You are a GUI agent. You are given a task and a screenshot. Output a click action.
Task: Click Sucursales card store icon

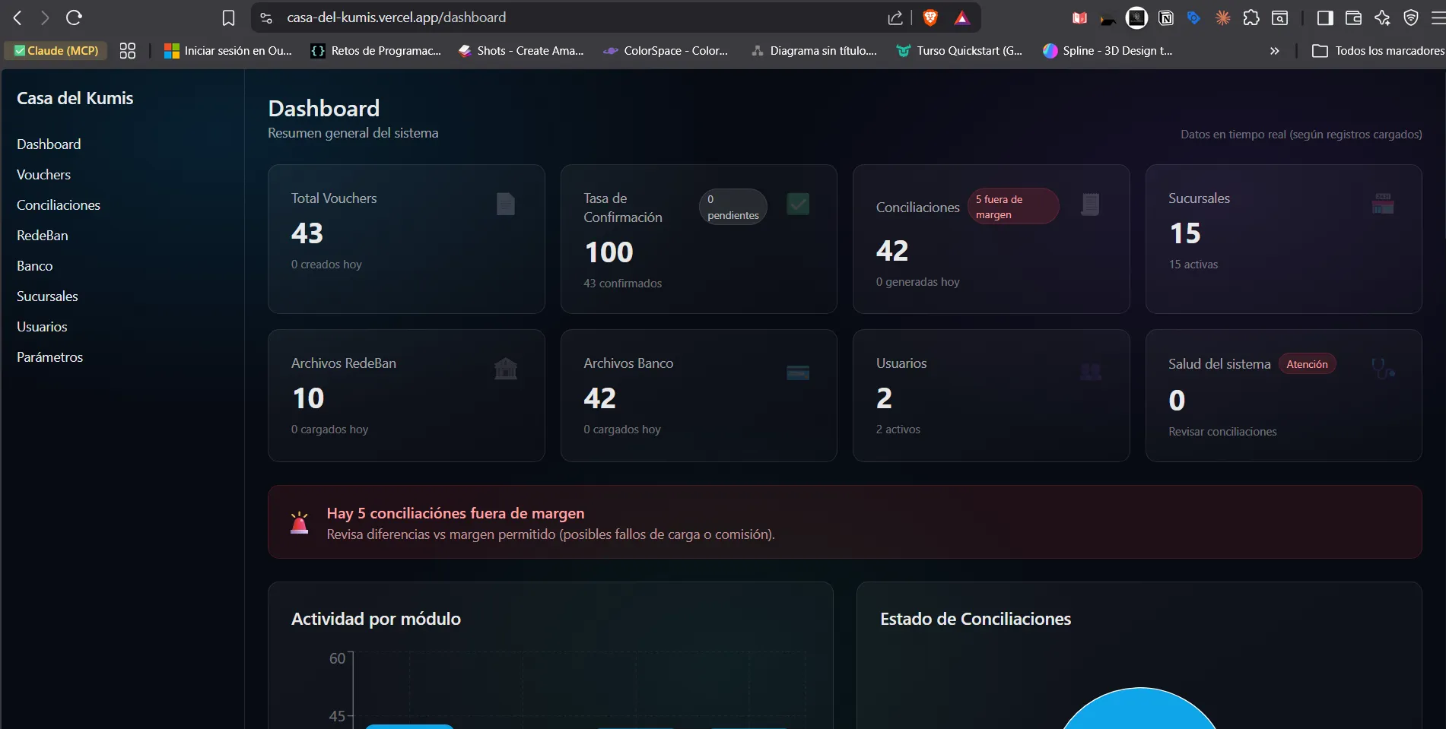coord(1383,203)
